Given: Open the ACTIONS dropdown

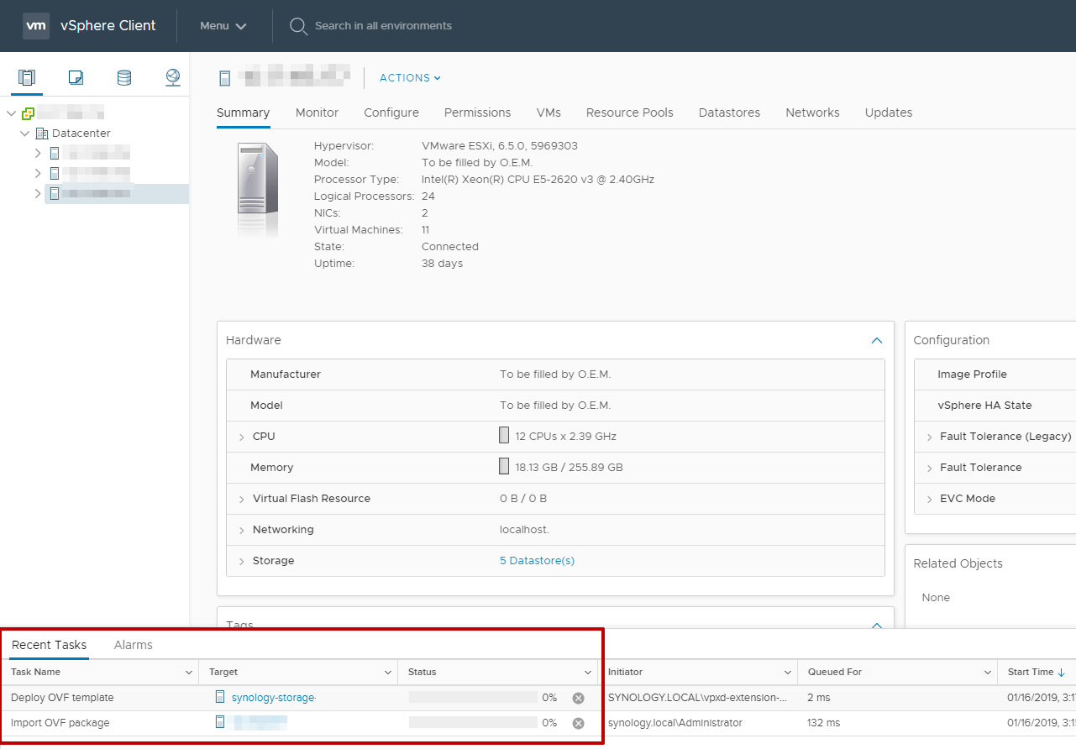Looking at the screenshot, I should (x=409, y=77).
